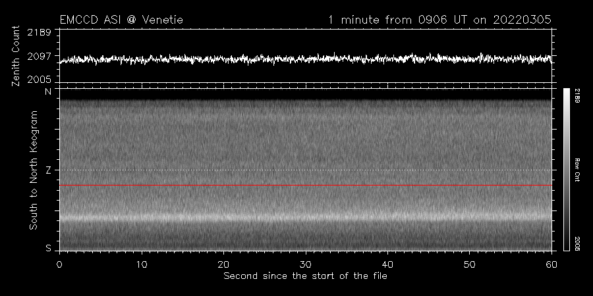The image size is (593, 296).
Task: Click the grayscale Raw Cnt colorbar
Action: (x=566, y=169)
